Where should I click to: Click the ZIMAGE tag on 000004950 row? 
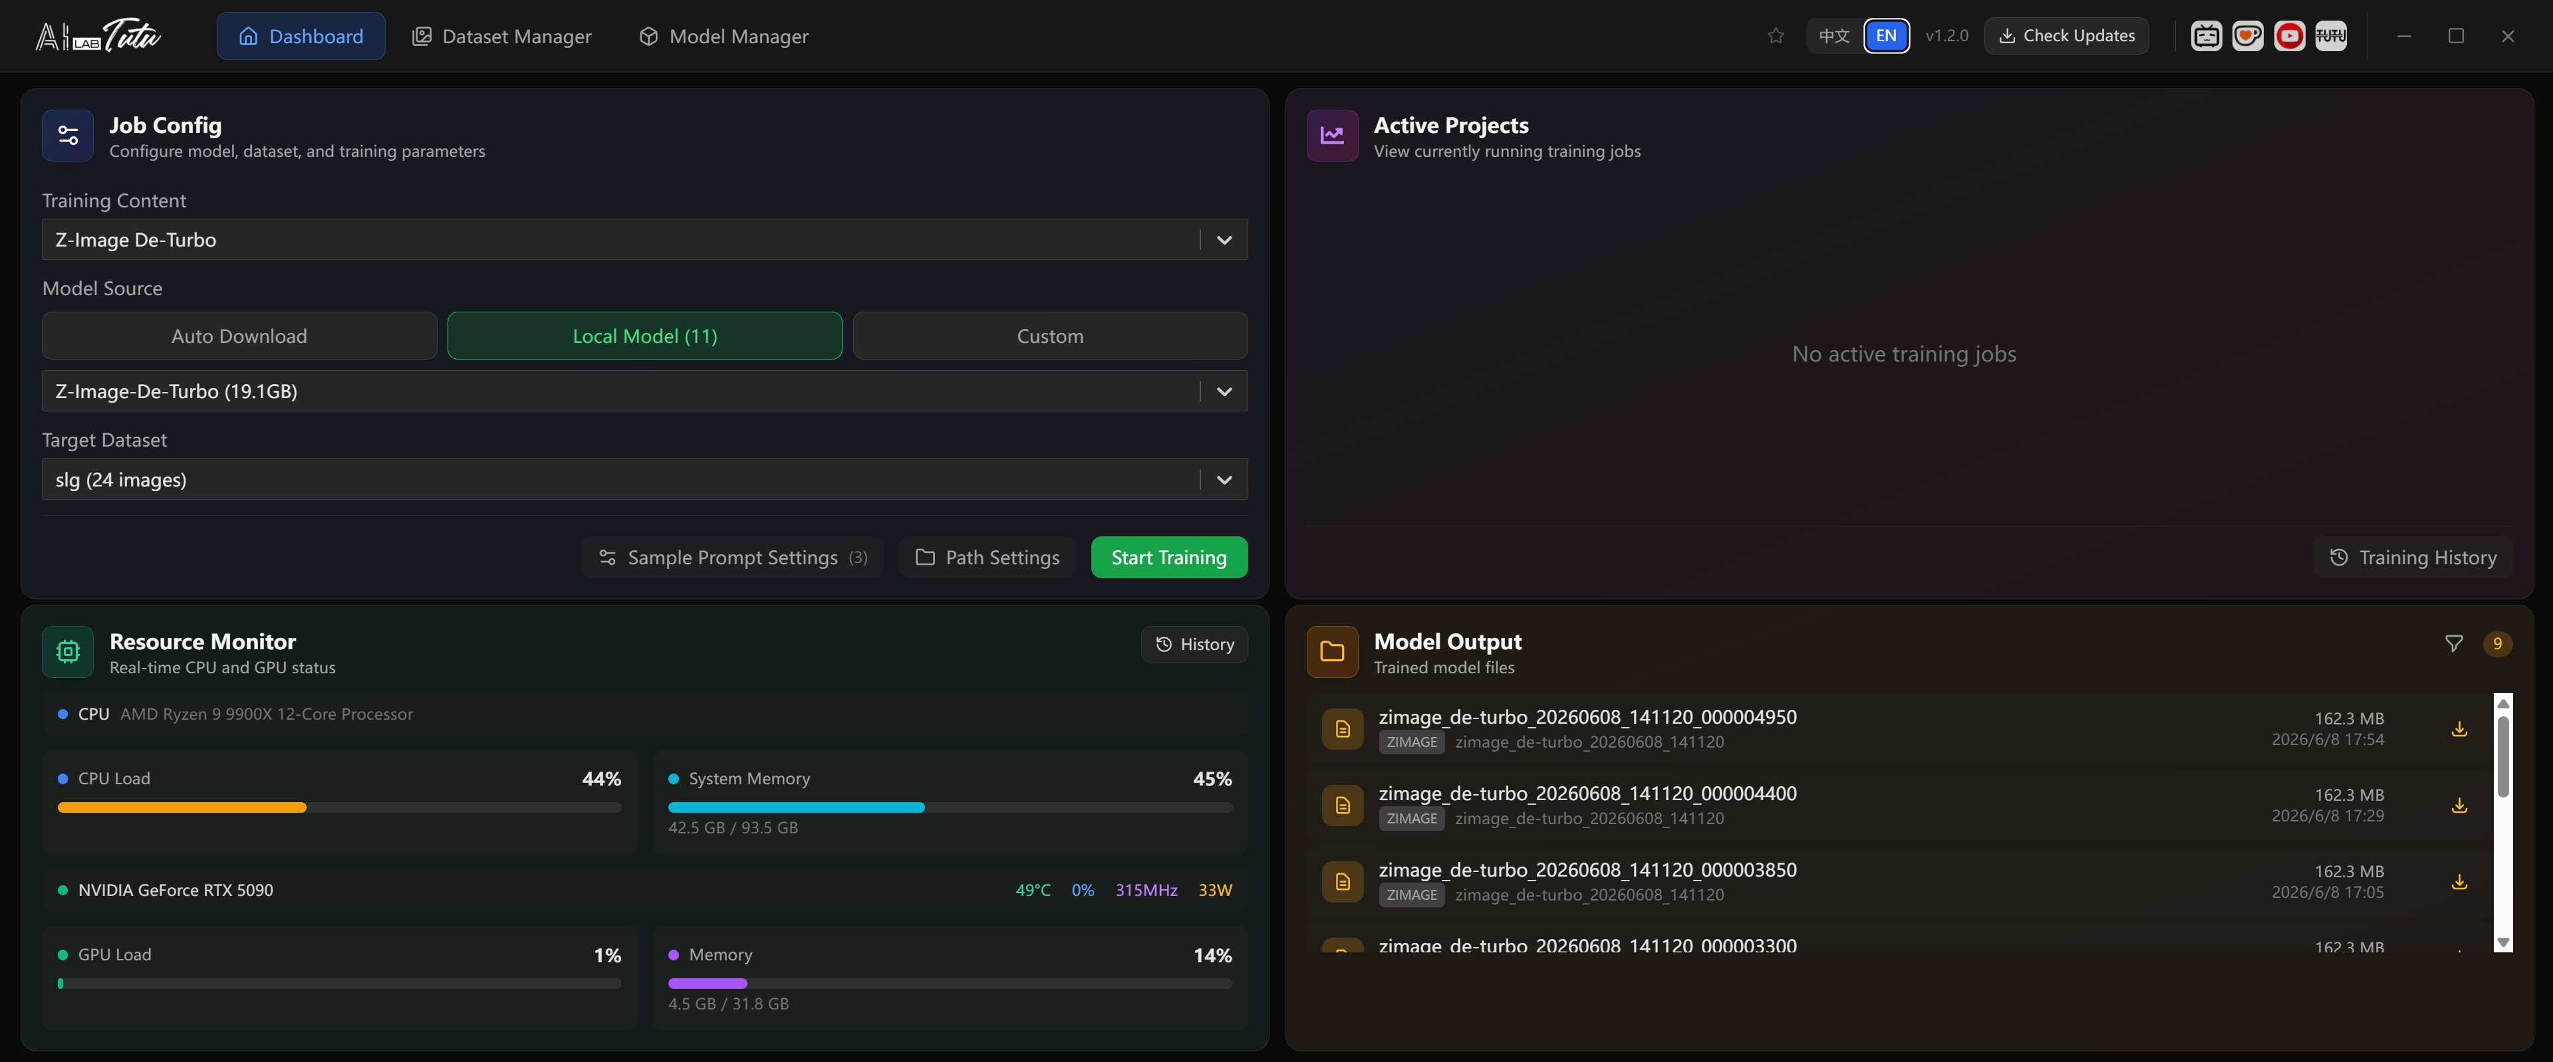coord(1411,742)
